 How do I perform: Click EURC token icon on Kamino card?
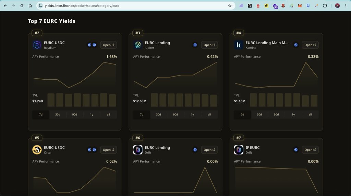296,45
